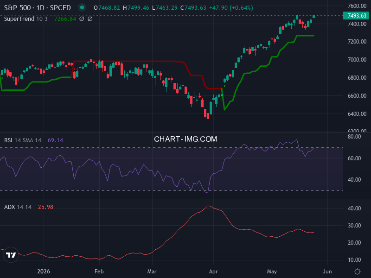Image resolution: width=371 pixels, height=278 pixels.
Task: Click the 6800.00 price axis label
Action: (357, 78)
